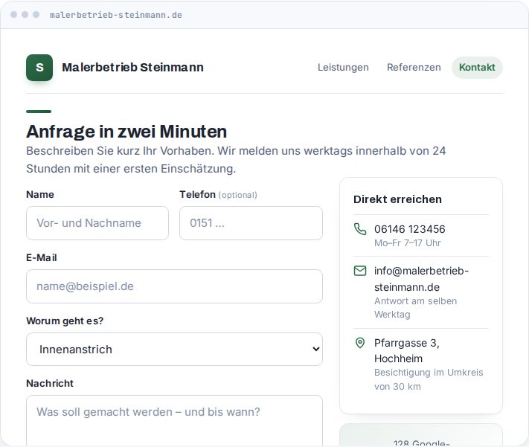Click the Telefon (optional) label
The height and width of the screenshot is (447, 529).
point(218,195)
